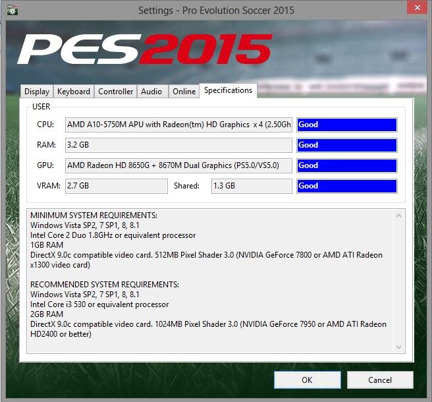Image resolution: width=432 pixels, height=402 pixels.
Task: Click the 'CPU:' label
Action: [45, 125]
